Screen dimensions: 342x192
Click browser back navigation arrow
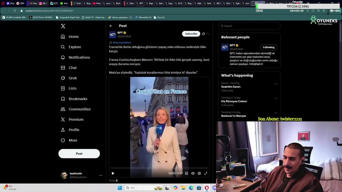(3, 11)
